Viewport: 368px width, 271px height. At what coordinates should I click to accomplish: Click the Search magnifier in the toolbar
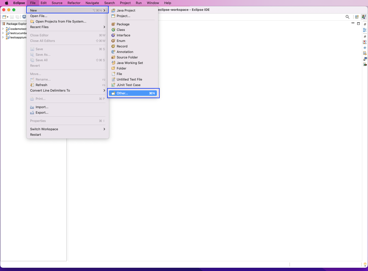tap(347, 17)
